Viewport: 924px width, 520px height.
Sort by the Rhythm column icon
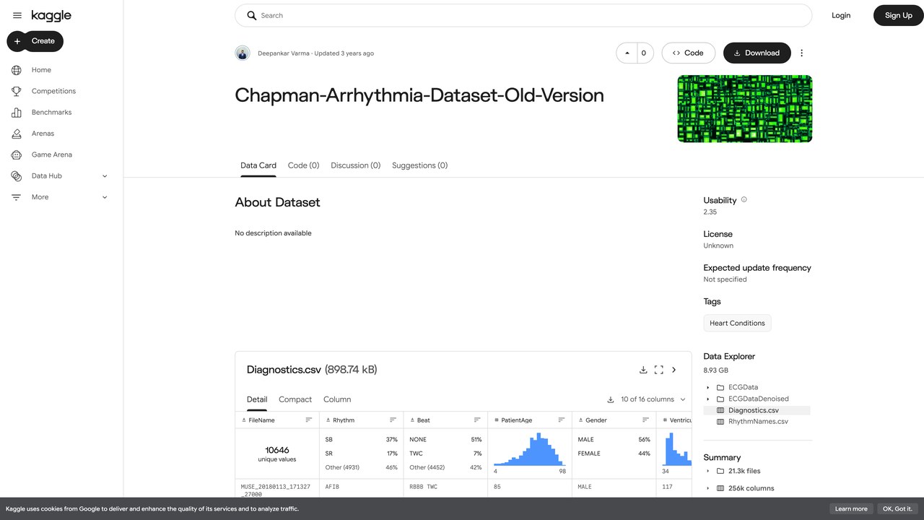[393, 420]
